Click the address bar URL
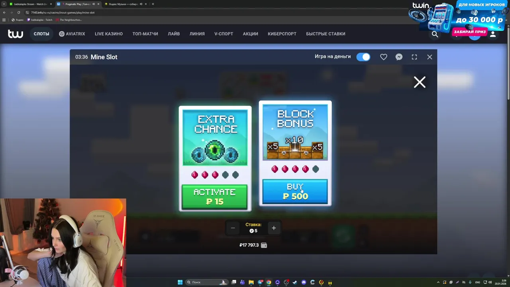This screenshot has height=287, width=510. pyautogui.click(x=63, y=12)
